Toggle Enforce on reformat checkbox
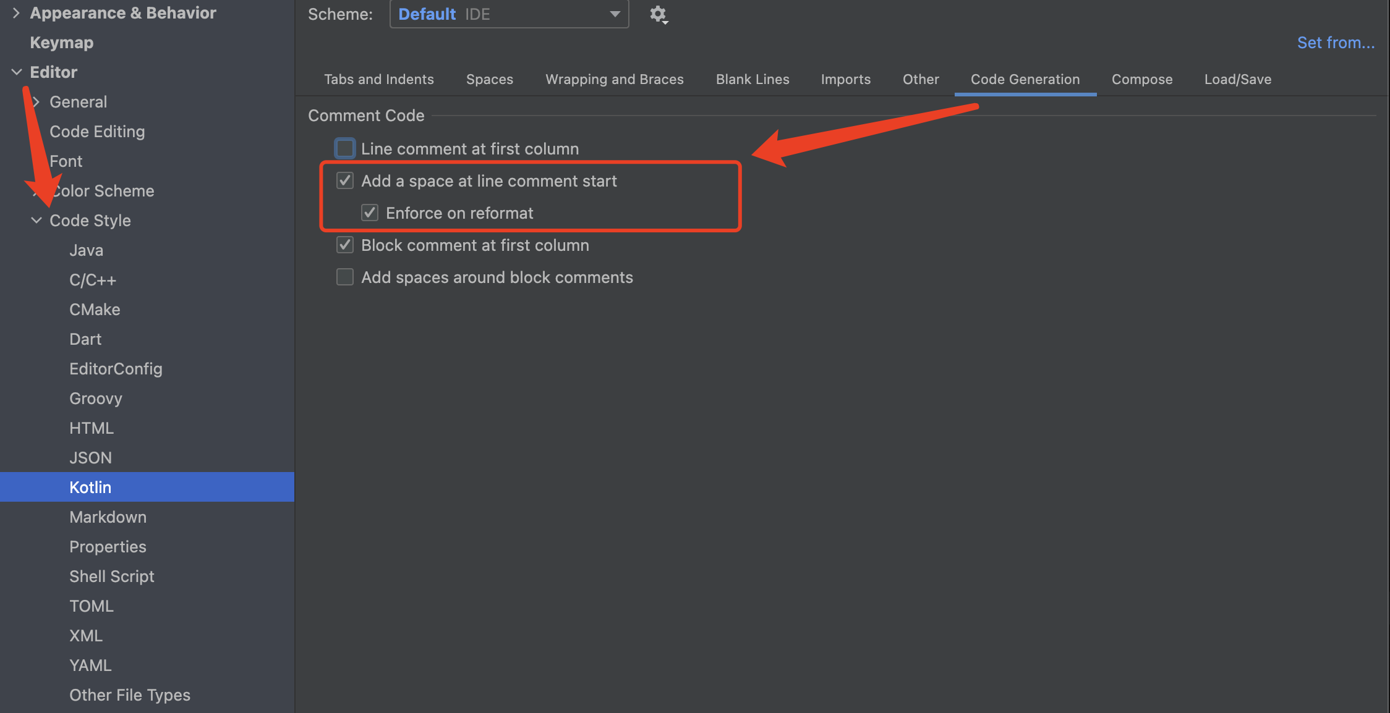This screenshot has height=713, width=1390. [x=370, y=213]
